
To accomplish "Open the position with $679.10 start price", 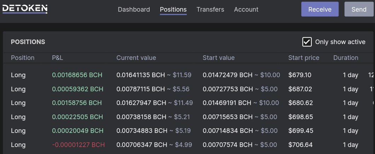I will click(189, 75).
